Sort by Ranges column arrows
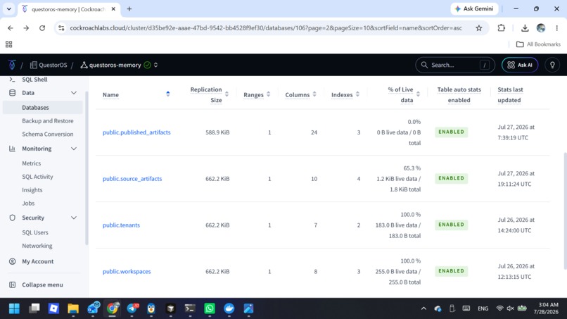This screenshot has width=567, height=319. point(268,94)
